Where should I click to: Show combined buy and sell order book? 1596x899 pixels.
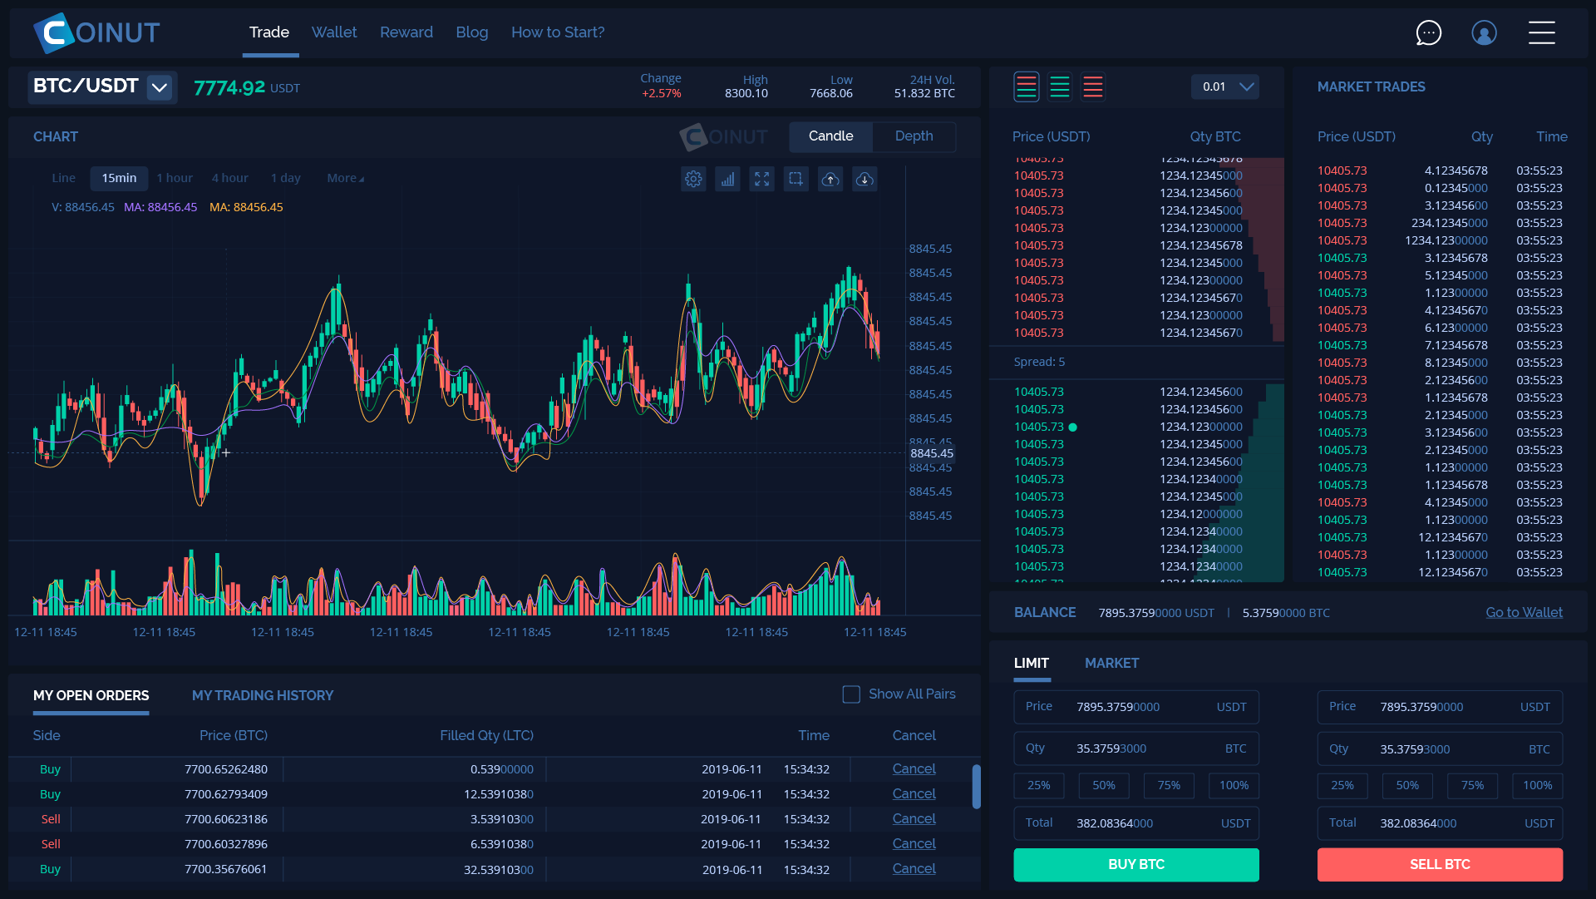pyautogui.click(x=1027, y=86)
